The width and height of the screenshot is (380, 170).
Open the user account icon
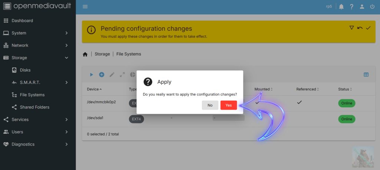click(362, 7)
